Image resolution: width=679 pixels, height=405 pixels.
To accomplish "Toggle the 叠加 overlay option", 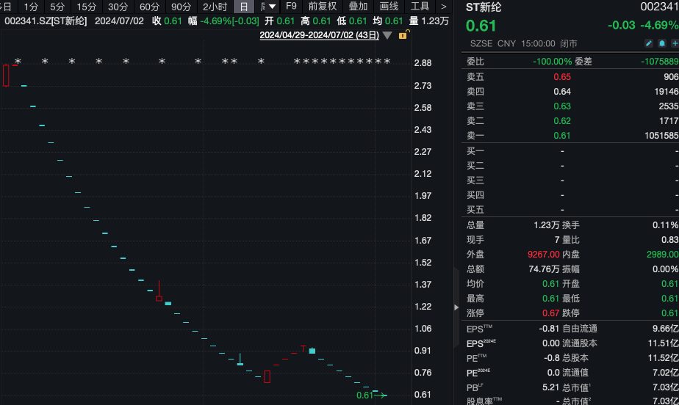I will pos(358,7).
